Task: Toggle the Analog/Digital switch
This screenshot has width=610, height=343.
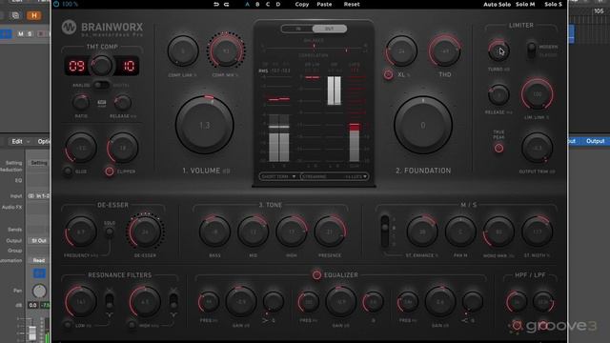Action: [101, 85]
